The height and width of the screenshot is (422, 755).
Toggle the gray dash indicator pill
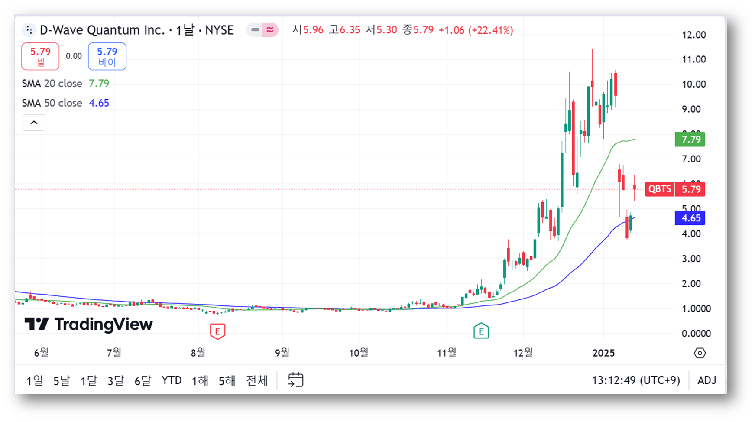tap(255, 30)
